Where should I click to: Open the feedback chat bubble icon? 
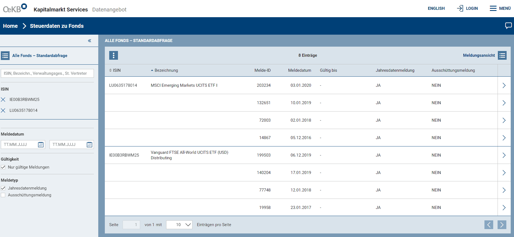pyautogui.click(x=508, y=26)
